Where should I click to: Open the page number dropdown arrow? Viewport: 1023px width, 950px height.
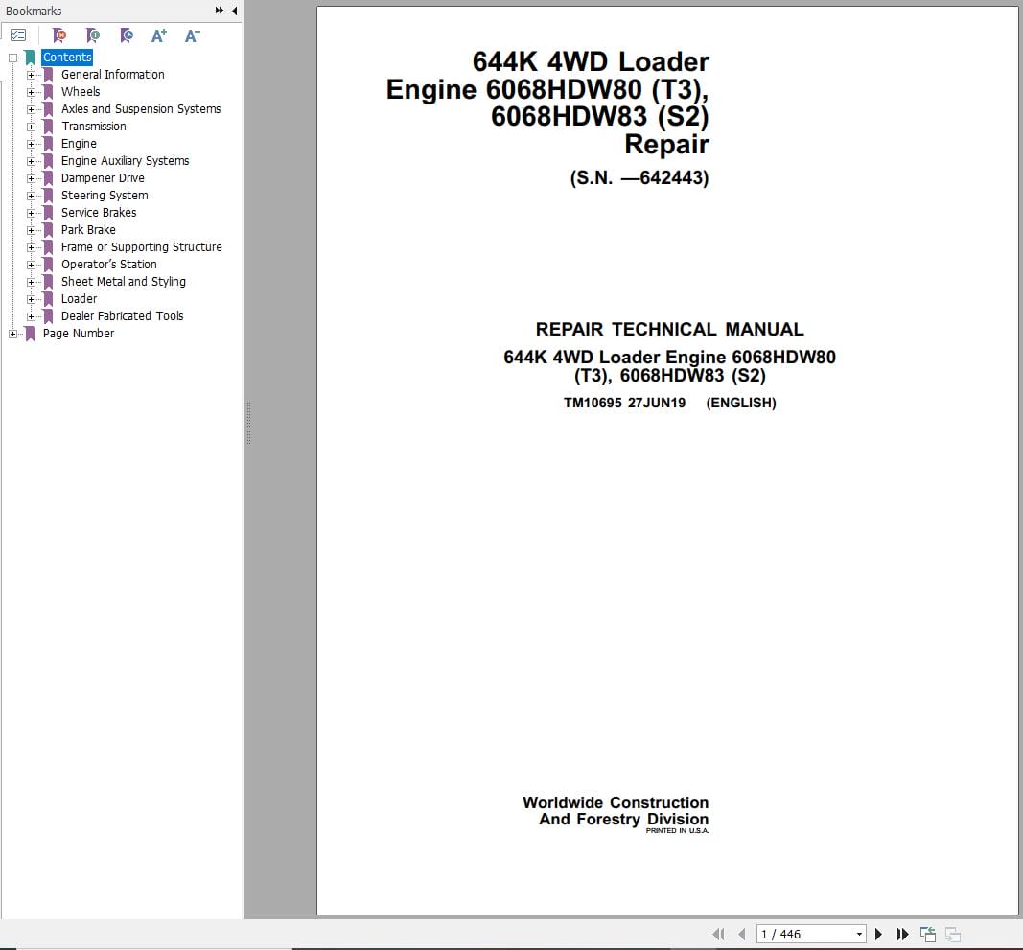pyautogui.click(x=859, y=934)
